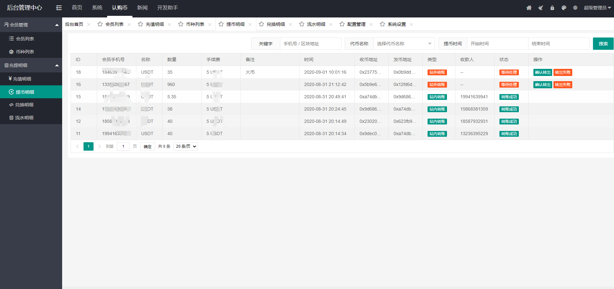The width and height of the screenshot is (614, 289).
Task: Click the lock screen icon
Action: 552,8
